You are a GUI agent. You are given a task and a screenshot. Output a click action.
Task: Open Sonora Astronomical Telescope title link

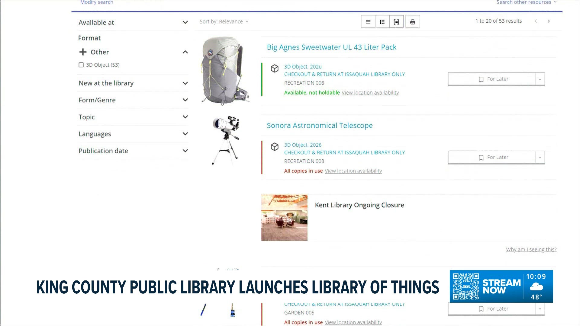[320, 126]
